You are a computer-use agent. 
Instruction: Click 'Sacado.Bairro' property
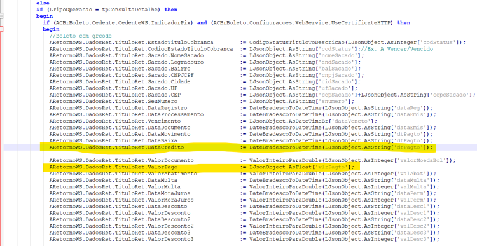click(169, 69)
